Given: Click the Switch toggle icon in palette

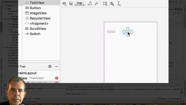Looking at the screenshot, I should (x=27, y=34).
